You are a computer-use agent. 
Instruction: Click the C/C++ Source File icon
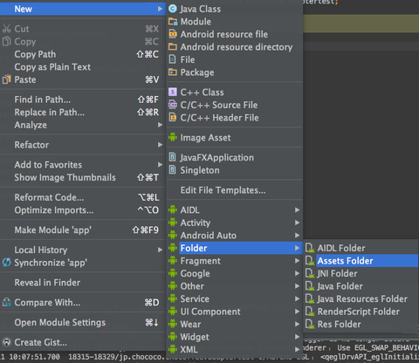tap(173, 105)
